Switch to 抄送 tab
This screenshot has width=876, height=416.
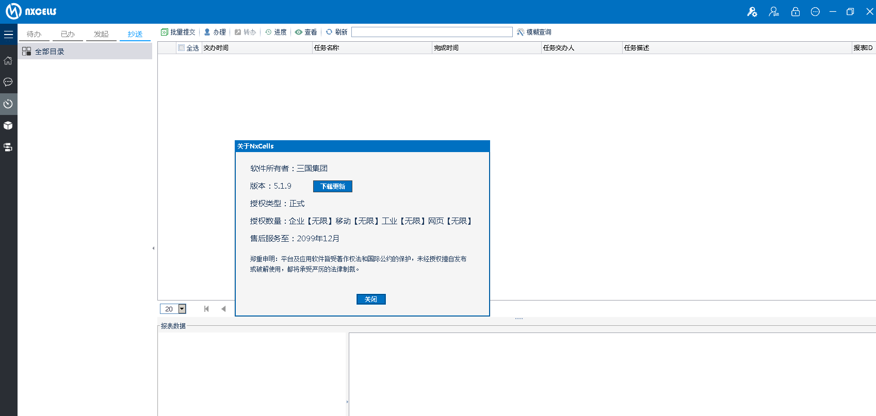[x=135, y=34]
